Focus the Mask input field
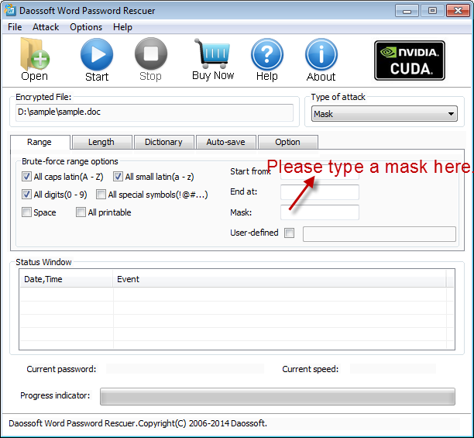 point(320,212)
